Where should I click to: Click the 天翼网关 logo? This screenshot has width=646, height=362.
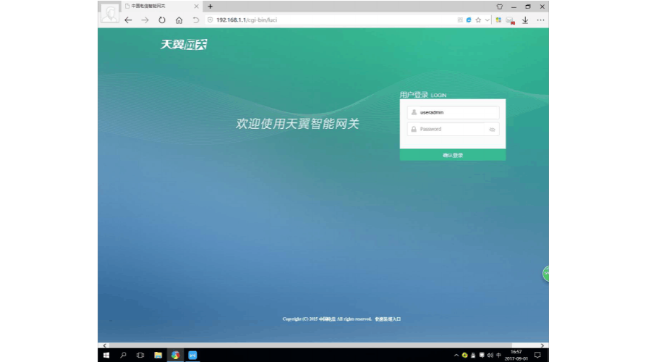tap(184, 45)
